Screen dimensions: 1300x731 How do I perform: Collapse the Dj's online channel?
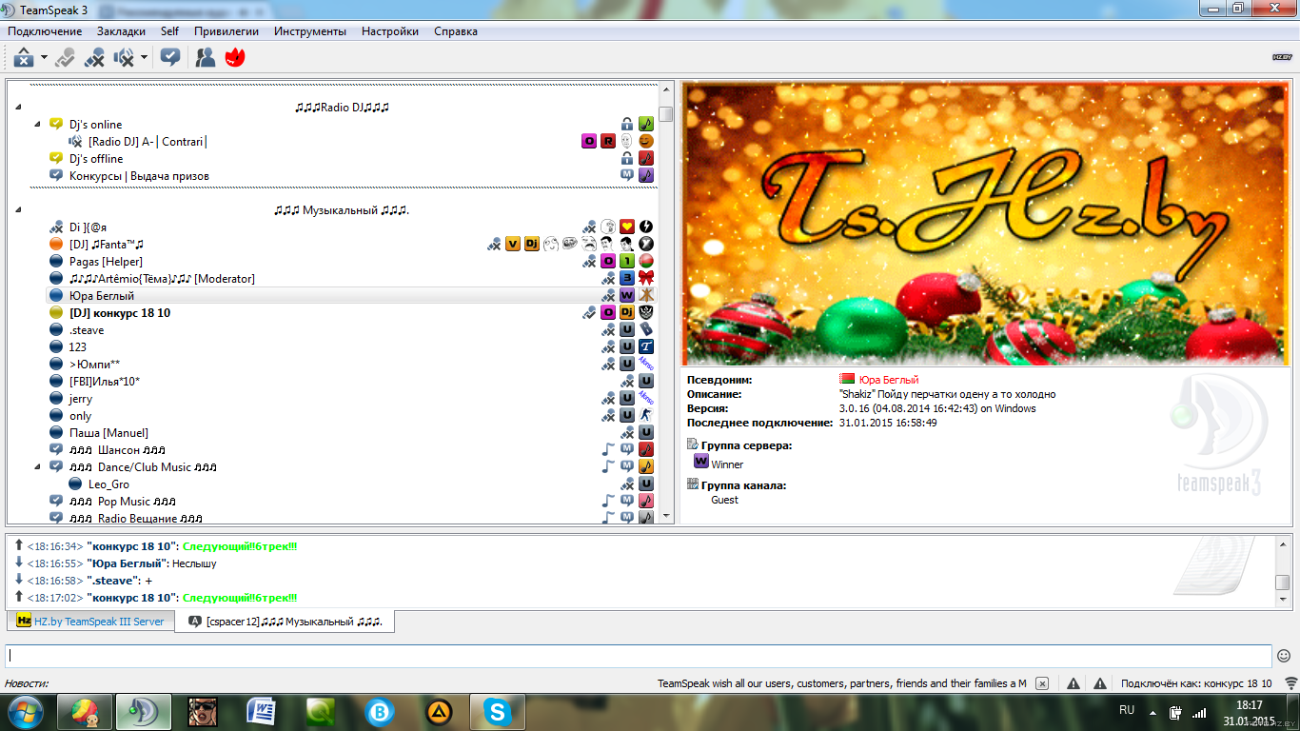point(37,125)
